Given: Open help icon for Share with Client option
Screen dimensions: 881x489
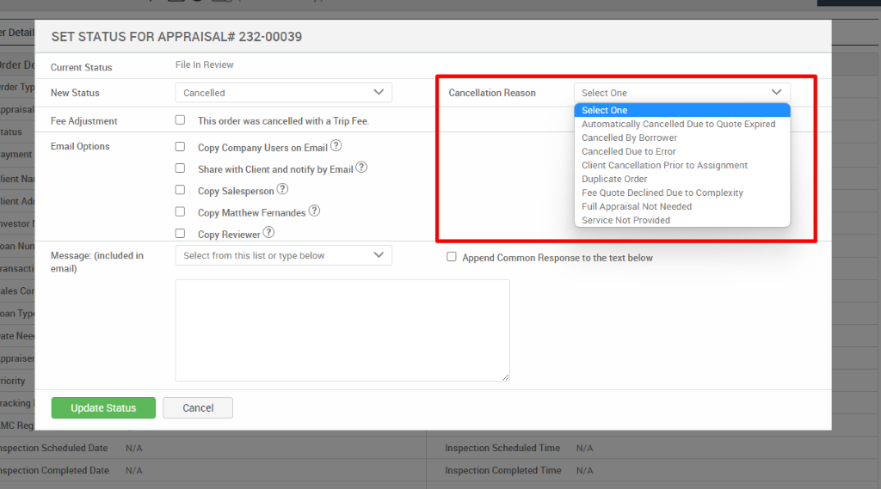Looking at the screenshot, I should coord(362,168).
